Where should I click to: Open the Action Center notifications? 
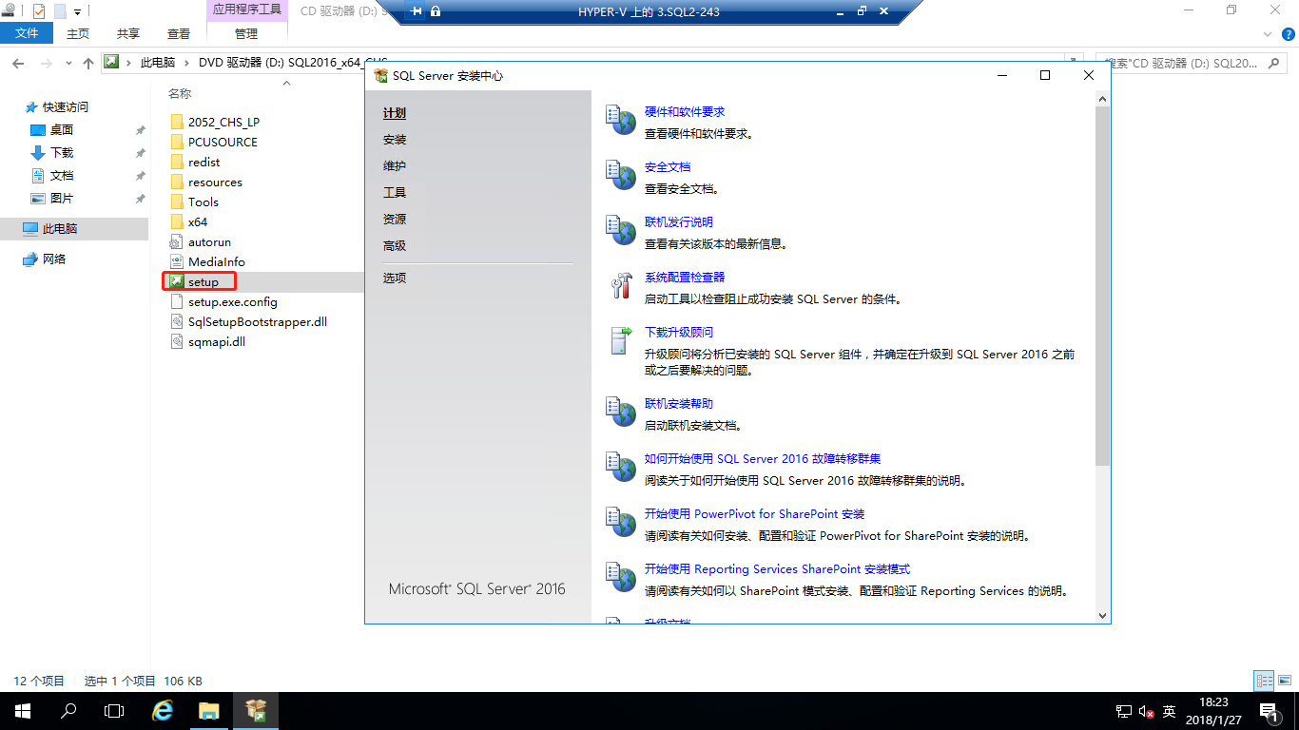click(1269, 711)
